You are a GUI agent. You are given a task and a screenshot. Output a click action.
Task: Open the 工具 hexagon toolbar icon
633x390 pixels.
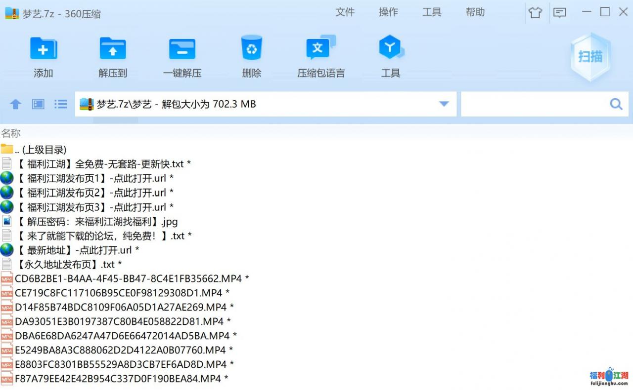pyautogui.click(x=391, y=49)
